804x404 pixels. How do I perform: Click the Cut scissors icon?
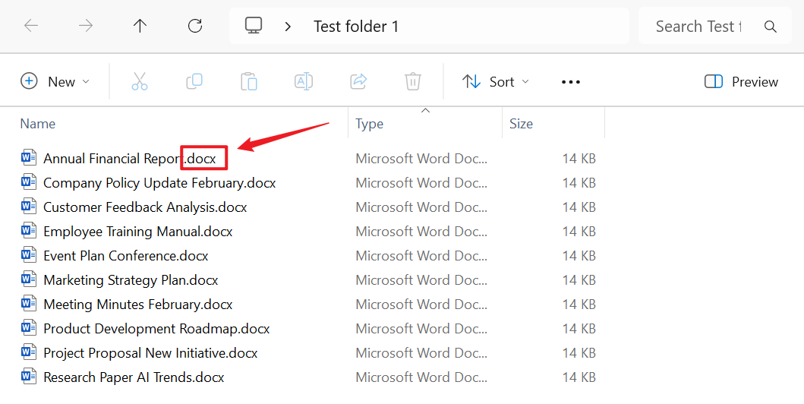140,81
